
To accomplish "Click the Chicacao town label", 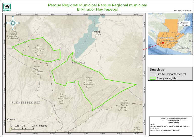I will pos(11,119).
